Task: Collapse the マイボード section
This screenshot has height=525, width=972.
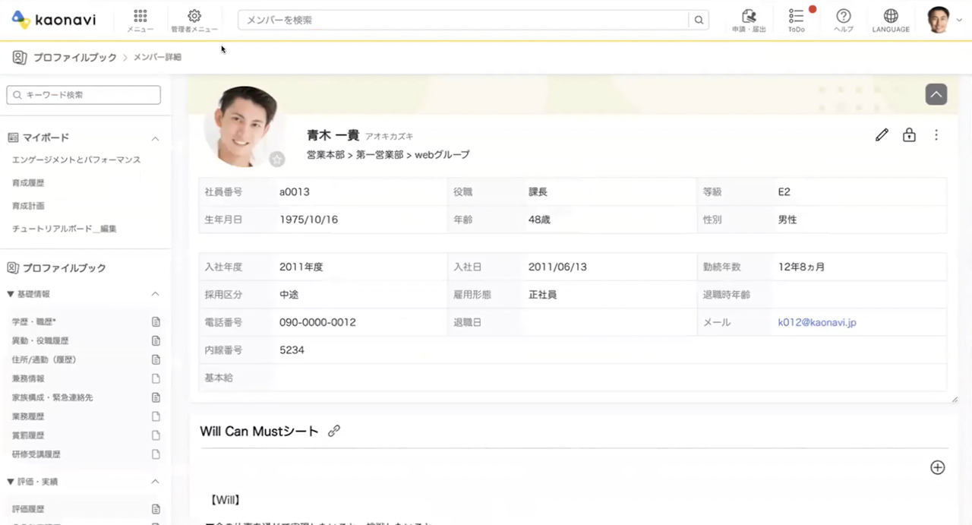Action: tap(155, 138)
